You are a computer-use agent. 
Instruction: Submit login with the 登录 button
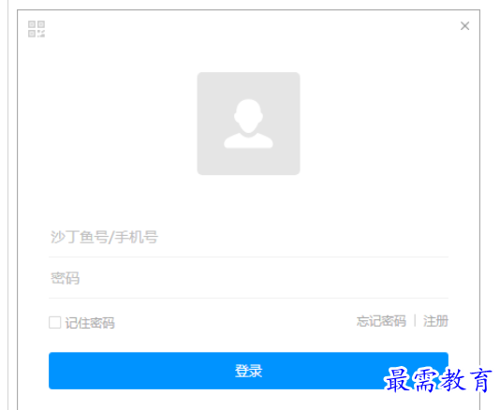[x=248, y=371]
